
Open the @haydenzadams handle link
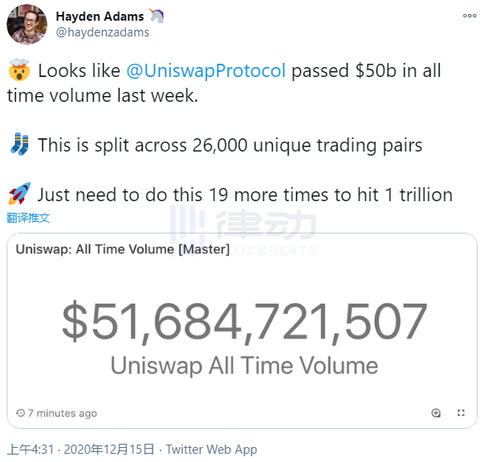103,32
